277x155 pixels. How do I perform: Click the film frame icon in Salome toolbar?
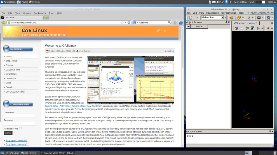tap(259, 18)
